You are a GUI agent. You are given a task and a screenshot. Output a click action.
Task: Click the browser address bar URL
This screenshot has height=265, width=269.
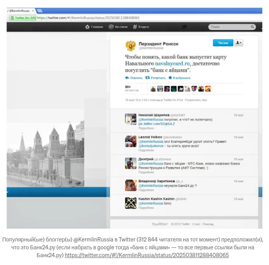tap(88, 18)
